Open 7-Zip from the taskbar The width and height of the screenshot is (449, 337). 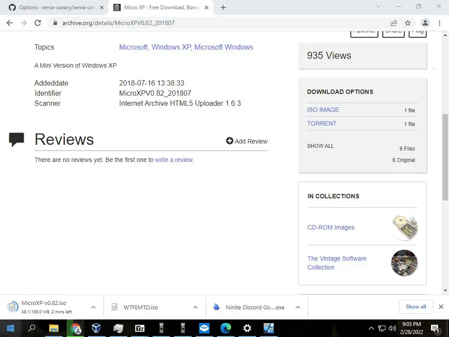[140, 328]
